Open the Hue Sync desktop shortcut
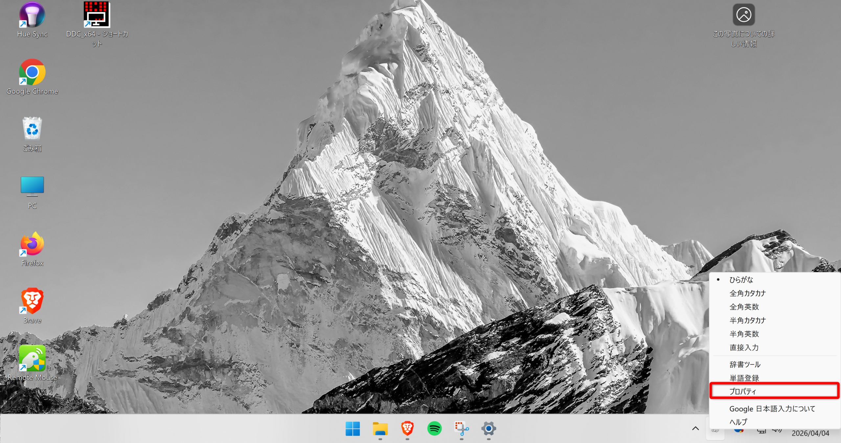Screen dimensions: 841x443 click(x=32, y=15)
